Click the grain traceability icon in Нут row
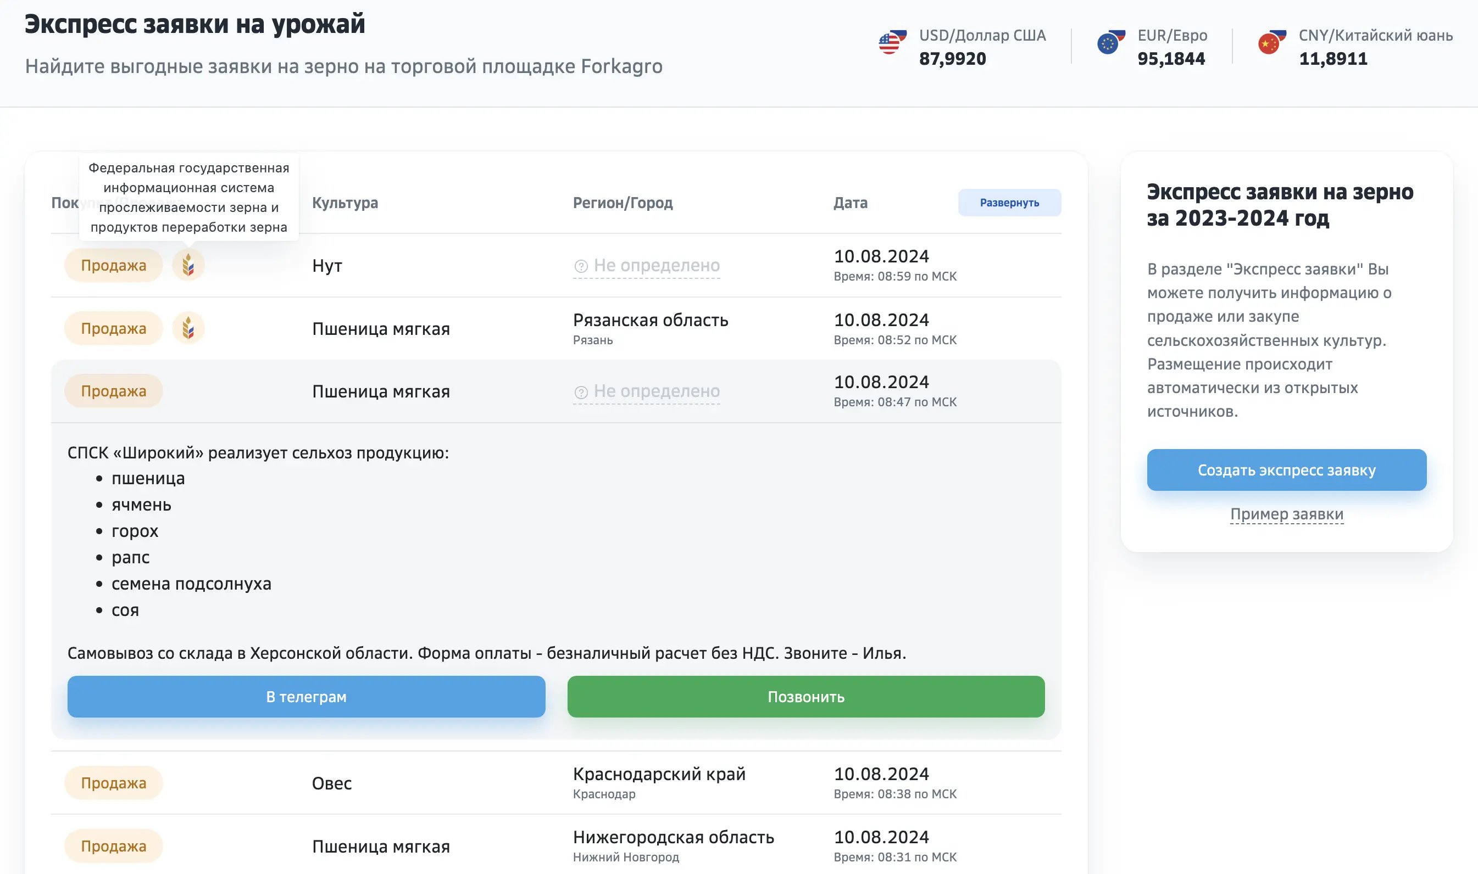Screen dimensions: 1478x874 click(x=188, y=265)
